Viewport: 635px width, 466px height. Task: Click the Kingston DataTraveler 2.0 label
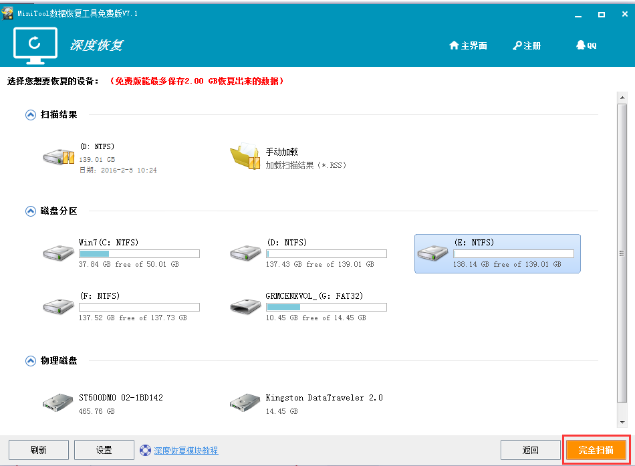point(324,398)
